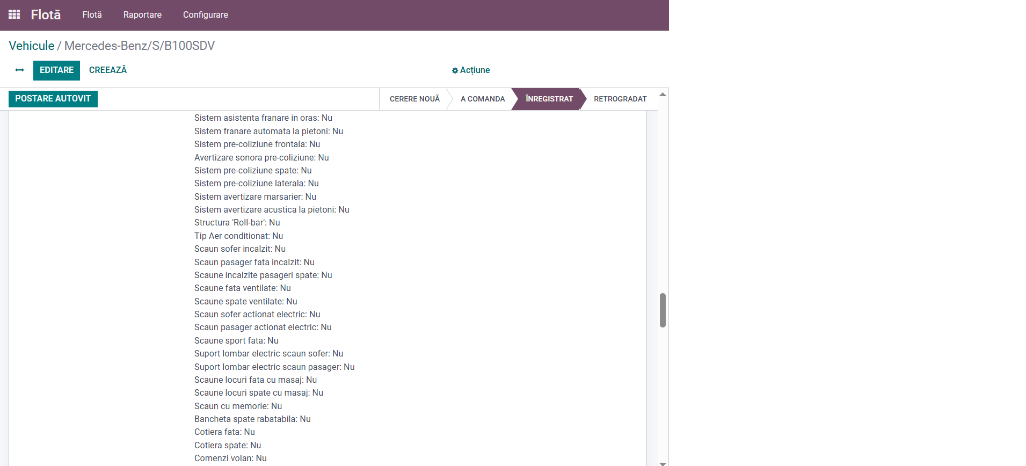
Task: Click the EDITARE button
Action: [56, 70]
